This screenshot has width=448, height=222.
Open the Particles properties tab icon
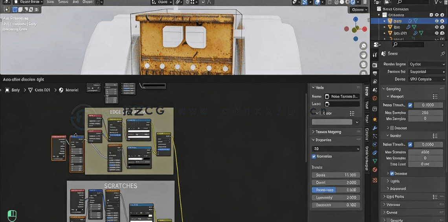[x=375, y=136]
